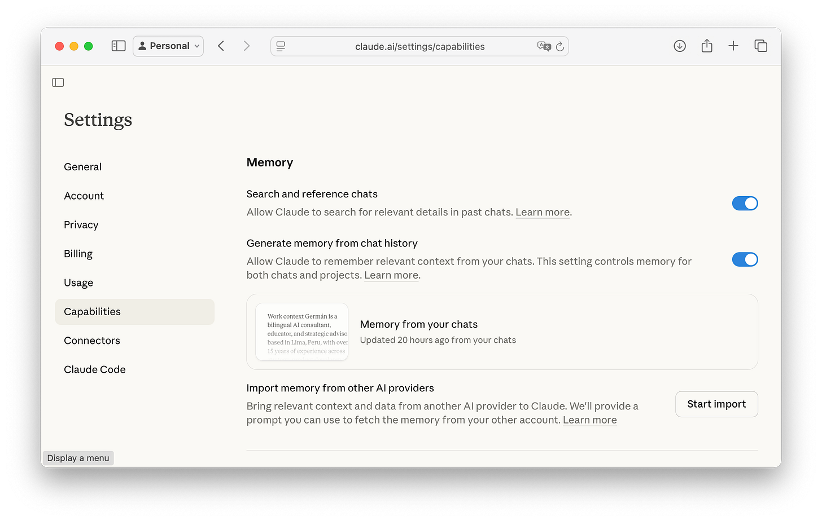Click the Import memory from other AI providers label
822x521 pixels.
tap(340, 388)
